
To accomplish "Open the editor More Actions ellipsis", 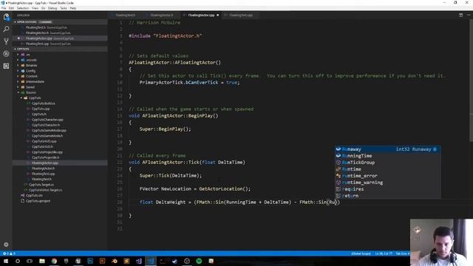I will [469, 15].
